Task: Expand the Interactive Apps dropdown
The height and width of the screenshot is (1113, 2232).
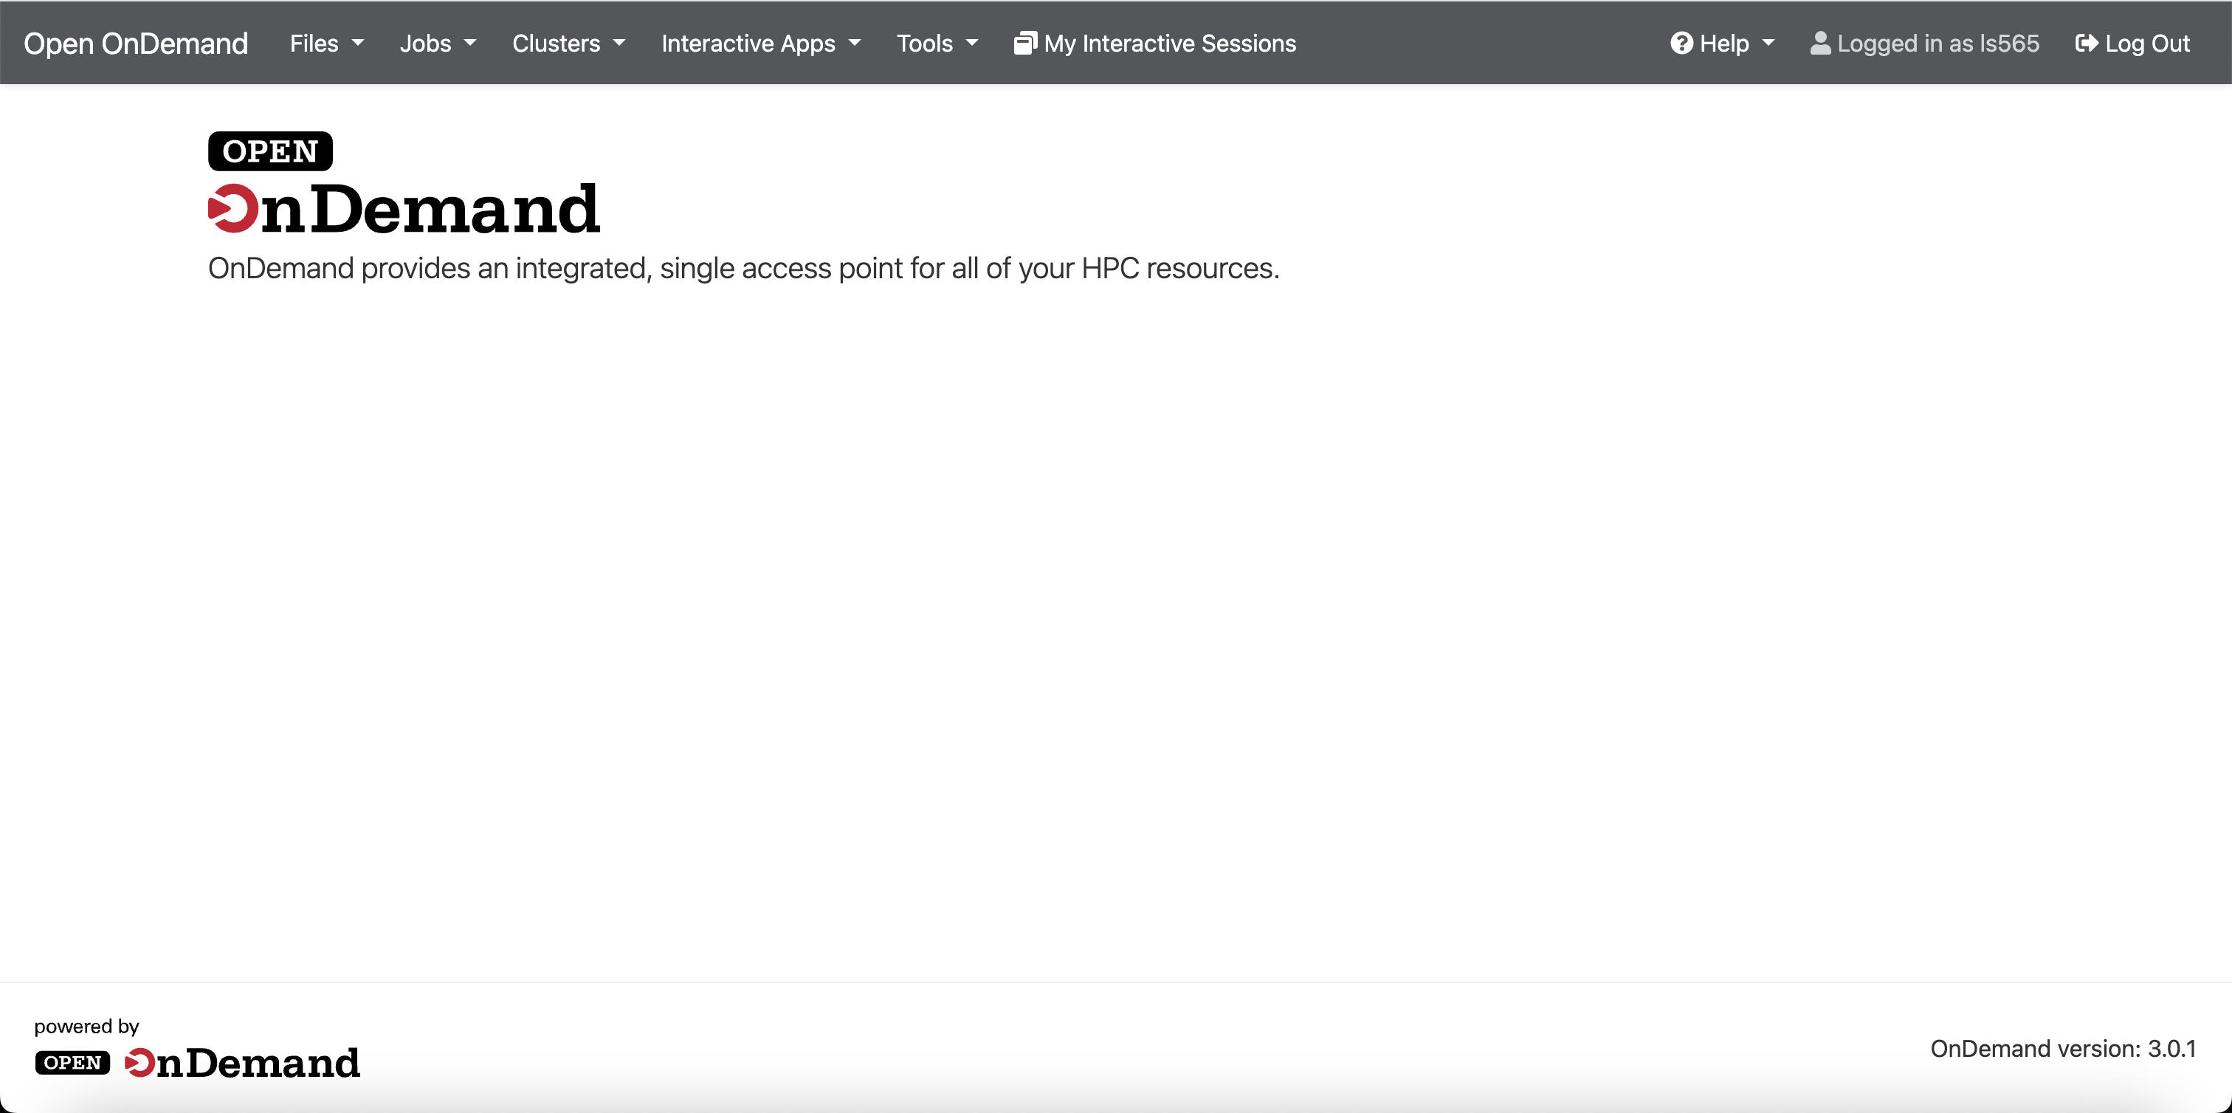Action: click(x=761, y=44)
